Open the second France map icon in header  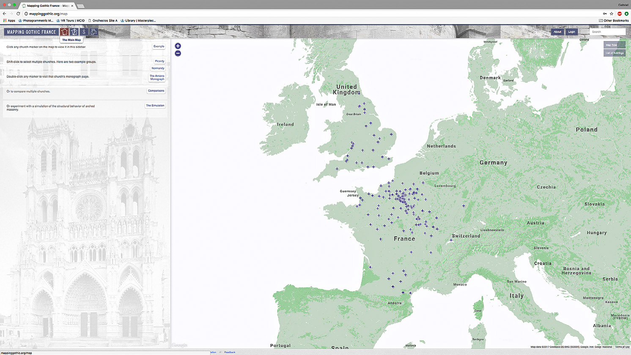point(74,32)
